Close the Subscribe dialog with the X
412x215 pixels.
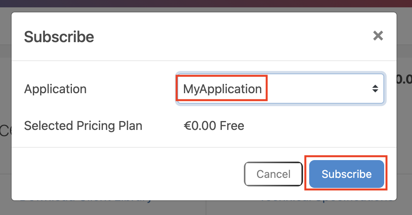click(378, 36)
